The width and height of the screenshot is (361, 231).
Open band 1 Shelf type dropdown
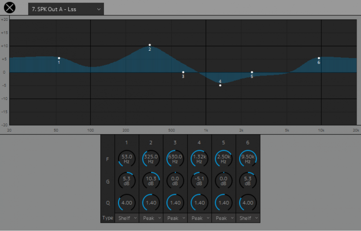(127, 218)
